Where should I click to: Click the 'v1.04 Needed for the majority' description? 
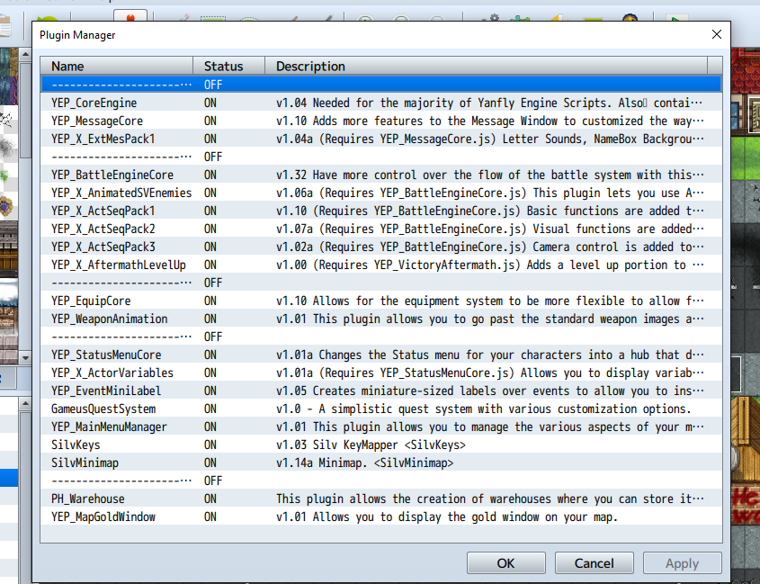pyautogui.click(x=489, y=103)
